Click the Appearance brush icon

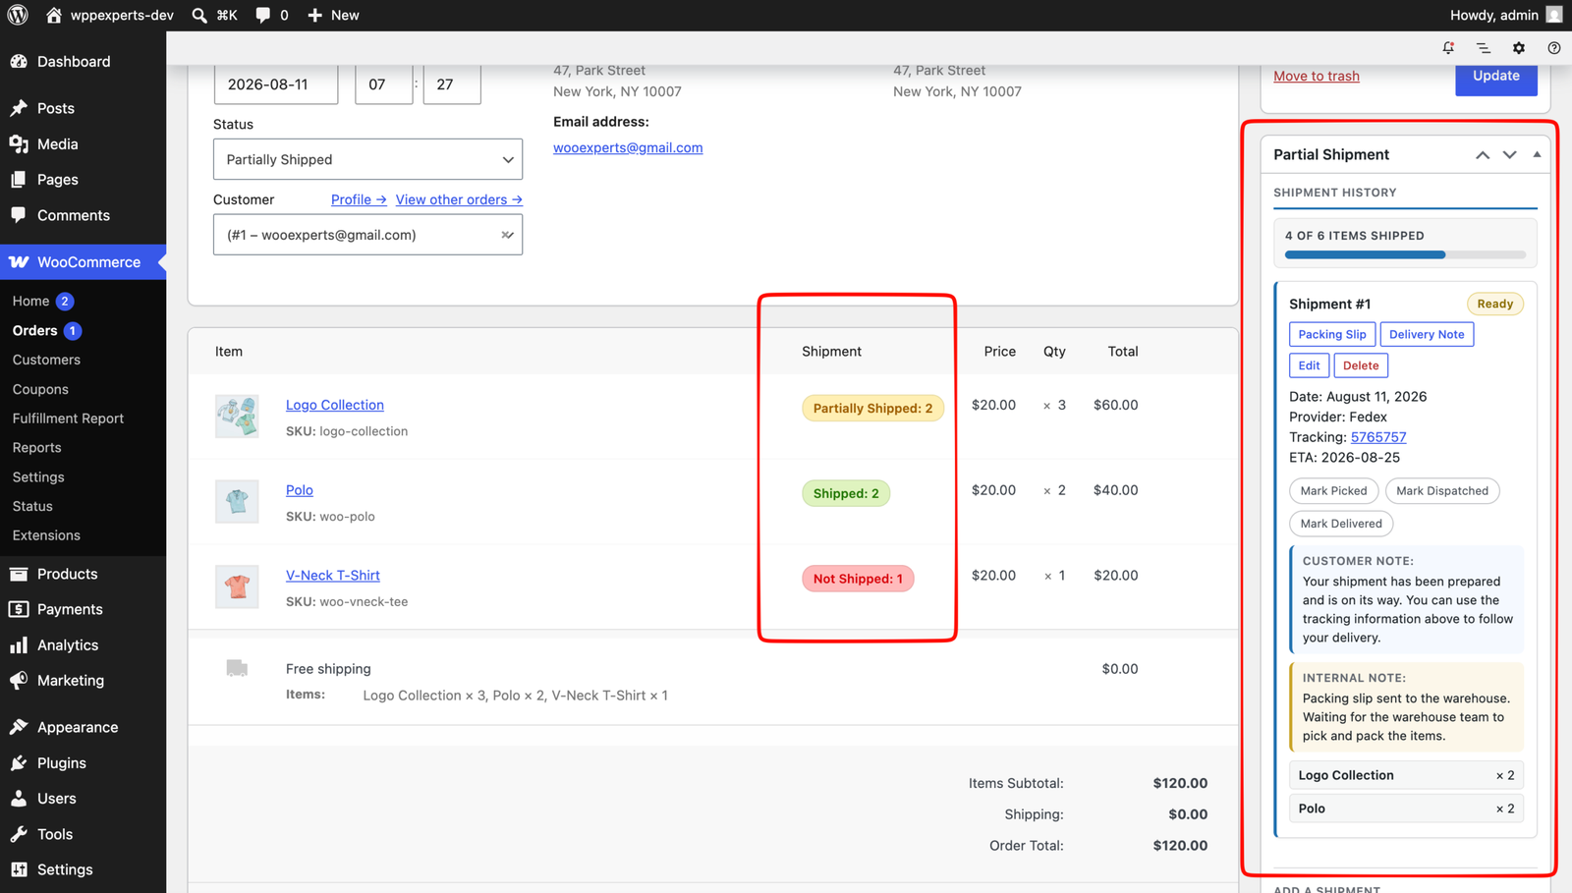(19, 727)
